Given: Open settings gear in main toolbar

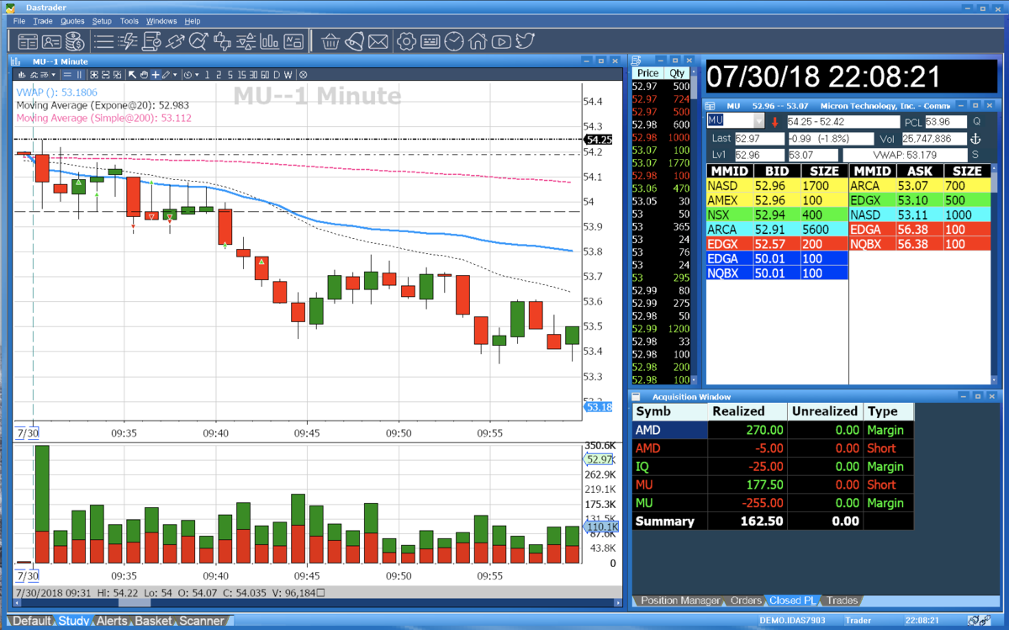Looking at the screenshot, I should (406, 40).
